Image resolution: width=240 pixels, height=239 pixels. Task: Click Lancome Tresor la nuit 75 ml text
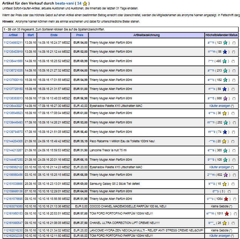(108, 150)
